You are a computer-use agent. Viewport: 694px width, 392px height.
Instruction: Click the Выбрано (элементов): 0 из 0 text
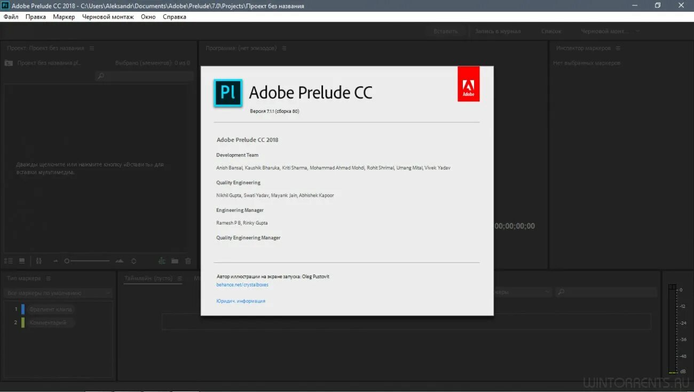tap(153, 63)
